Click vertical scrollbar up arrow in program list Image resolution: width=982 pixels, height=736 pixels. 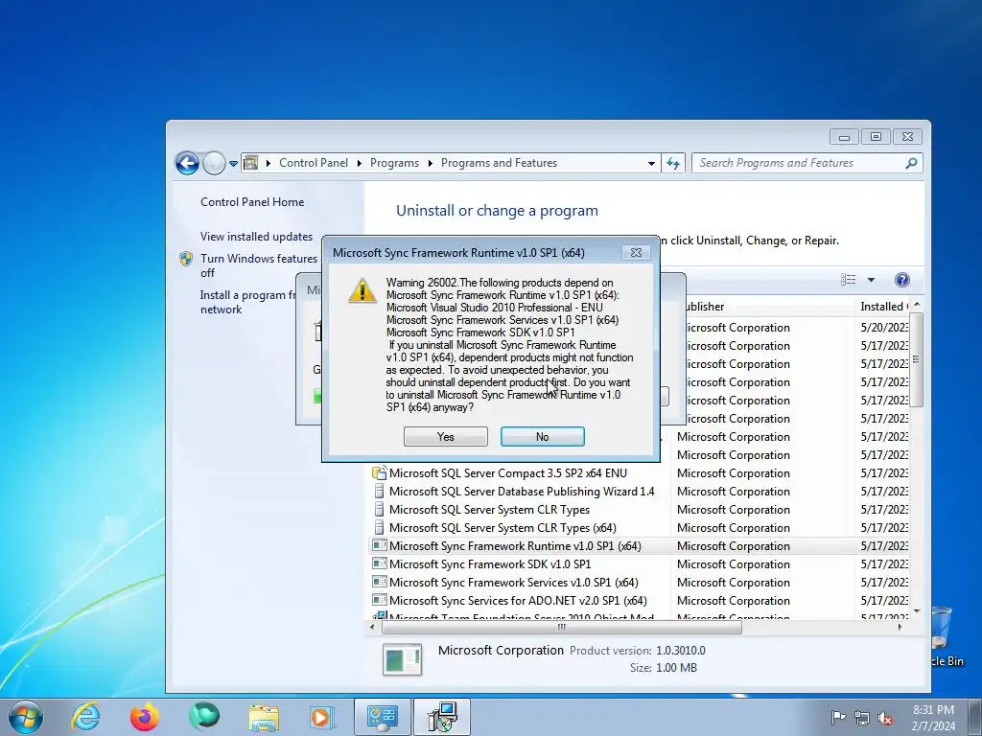click(x=917, y=304)
